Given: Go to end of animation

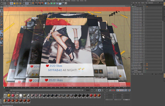Looking at the screenshot, I should 107,90.
